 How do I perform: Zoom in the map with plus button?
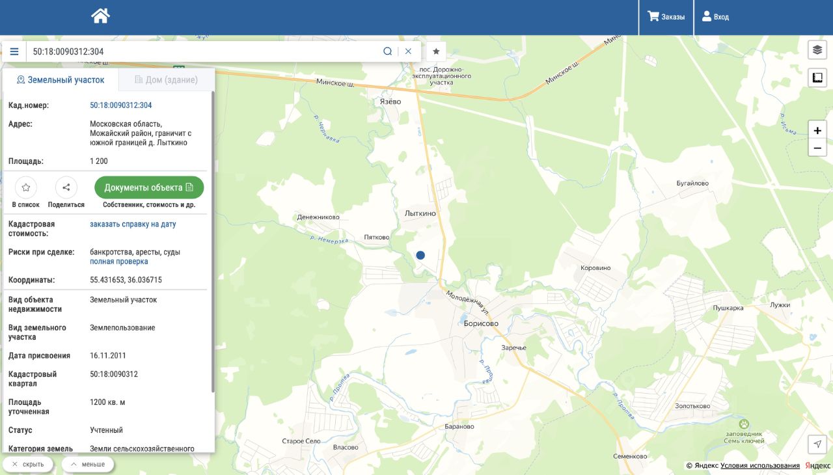click(817, 130)
